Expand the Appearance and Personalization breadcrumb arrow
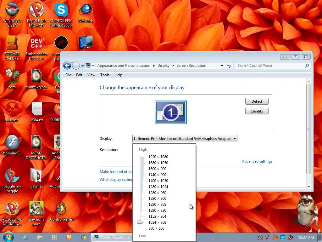322x242 pixels. tap(154, 66)
